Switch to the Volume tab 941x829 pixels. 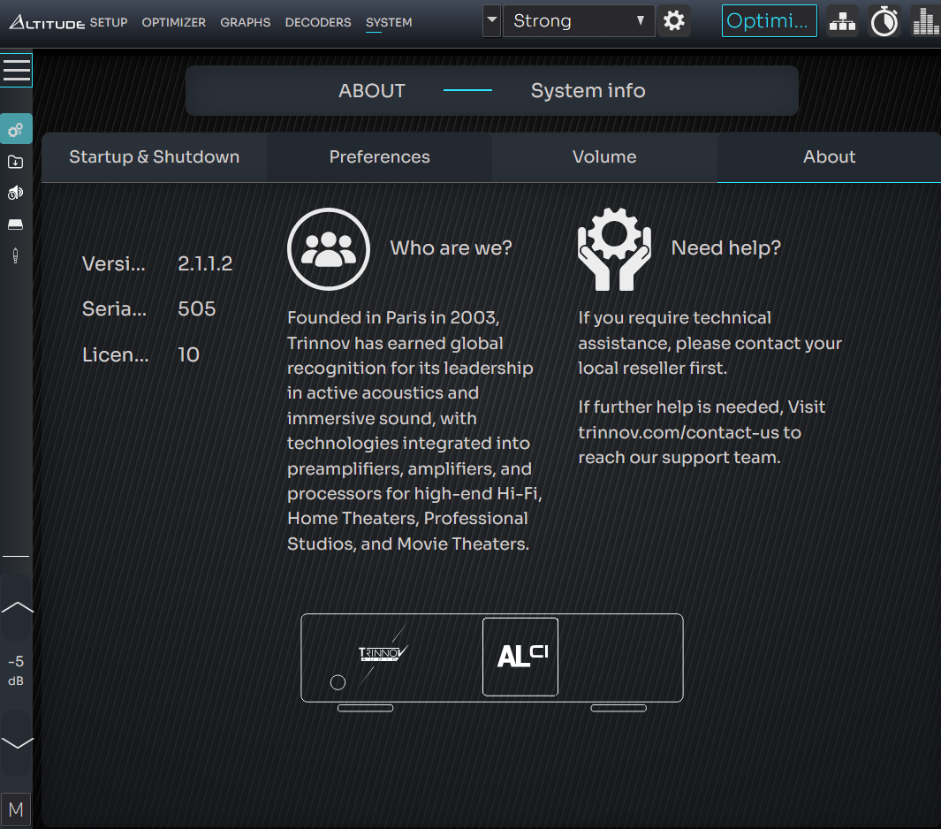(604, 157)
